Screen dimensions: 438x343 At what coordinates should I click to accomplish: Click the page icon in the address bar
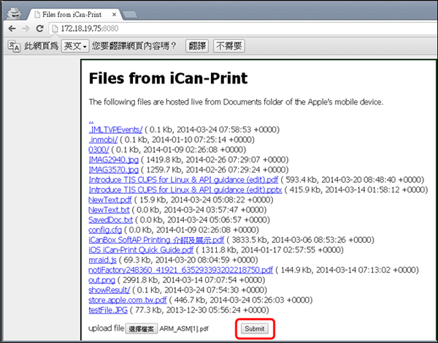click(55, 29)
